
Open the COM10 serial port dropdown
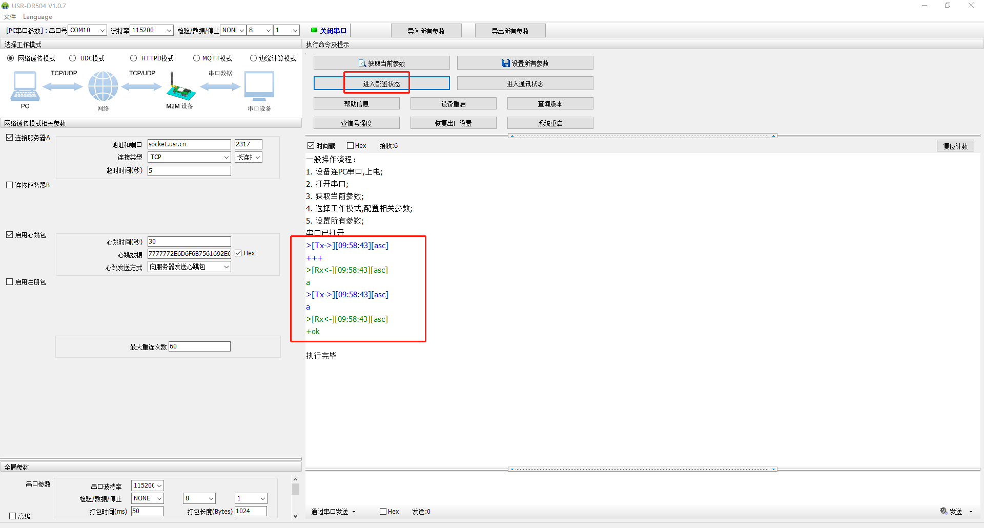click(88, 30)
